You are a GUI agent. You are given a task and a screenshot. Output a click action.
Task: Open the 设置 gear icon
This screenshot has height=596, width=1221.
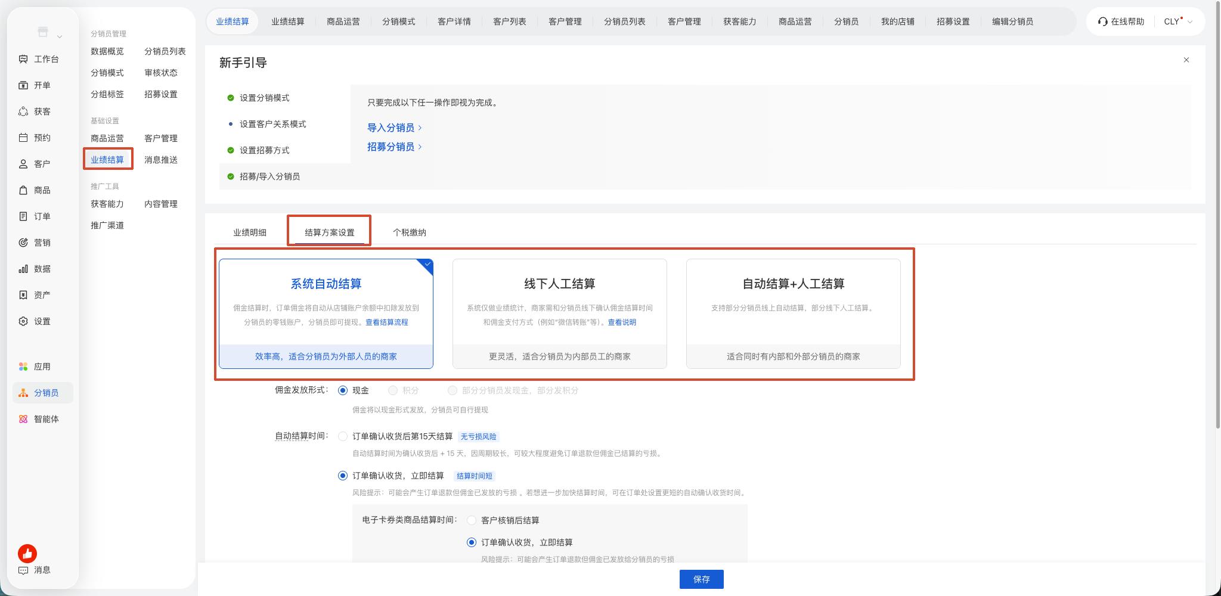click(x=23, y=321)
